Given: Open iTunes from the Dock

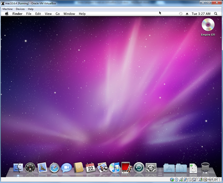Looking at the screenshot, I should [x=115, y=167].
